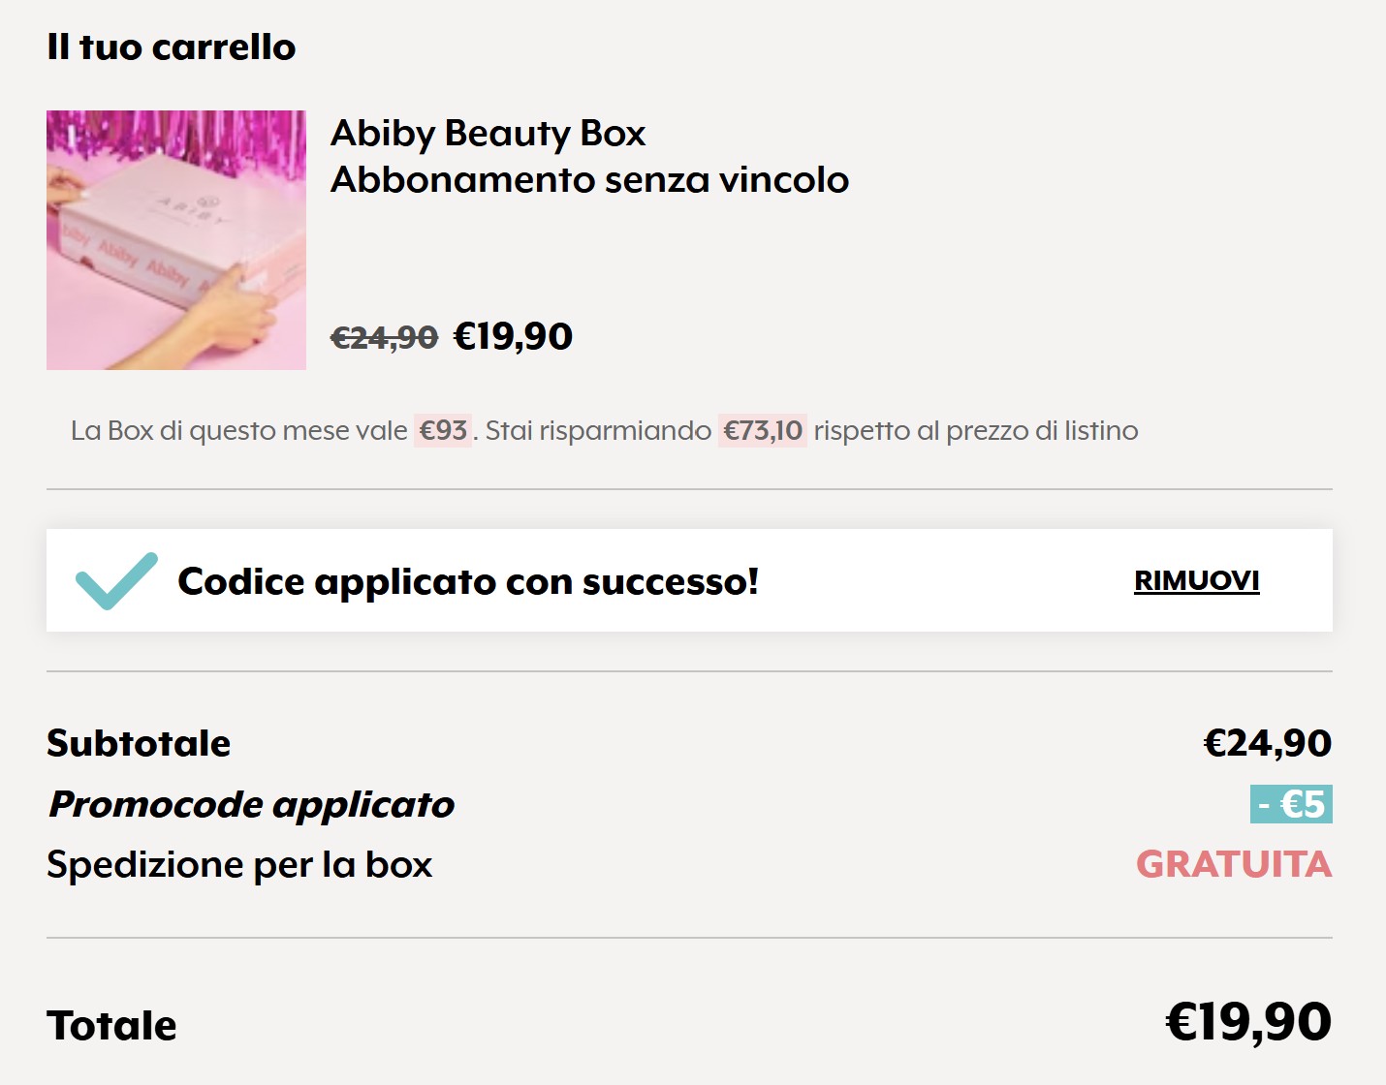Screen dimensions: 1386x1085
Task: Click the pink GRATUITA shipping label
Action: (x=1234, y=864)
